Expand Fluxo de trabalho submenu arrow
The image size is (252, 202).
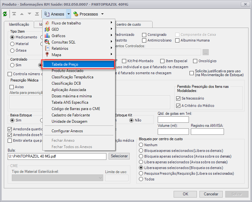[112, 23]
